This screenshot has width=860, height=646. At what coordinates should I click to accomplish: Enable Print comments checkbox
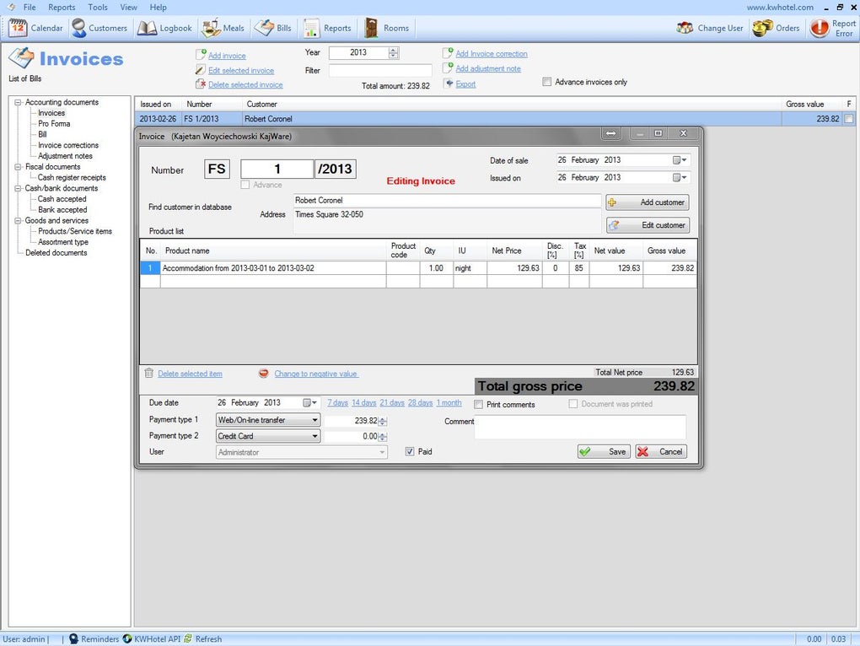(479, 404)
